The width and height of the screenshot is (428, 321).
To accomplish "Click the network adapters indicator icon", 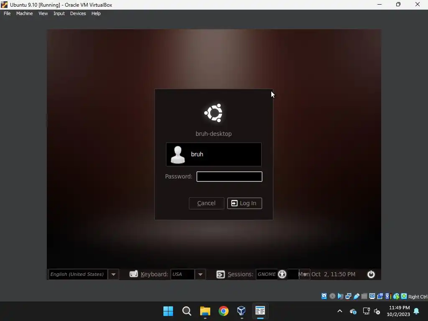I will click(348, 296).
